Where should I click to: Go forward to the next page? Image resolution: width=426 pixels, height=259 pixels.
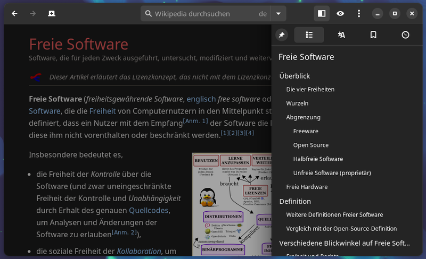pos(33,14)
